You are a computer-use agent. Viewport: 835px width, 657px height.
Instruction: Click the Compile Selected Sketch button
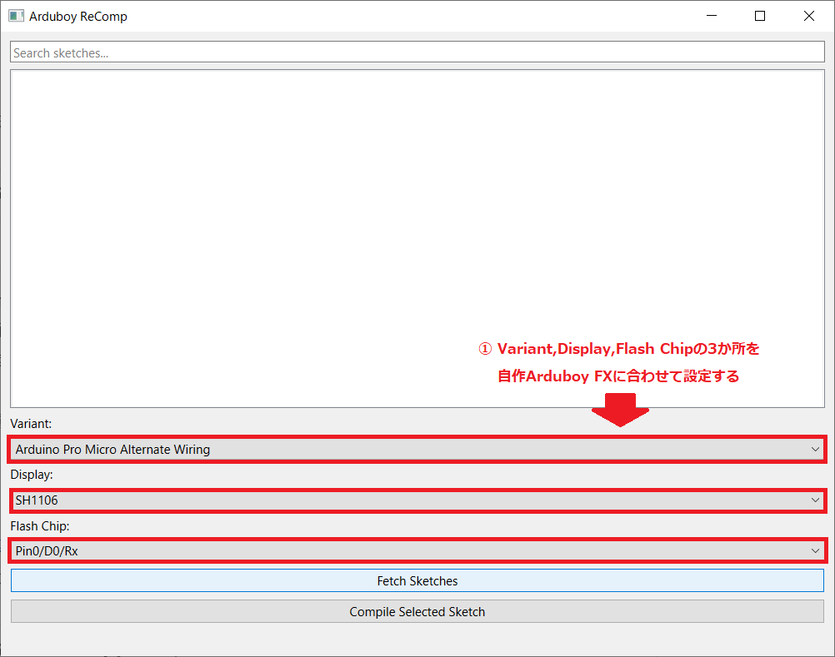[x=417, y=611]
